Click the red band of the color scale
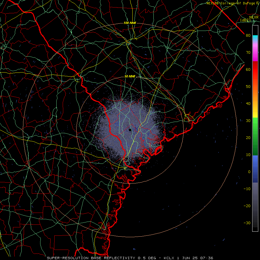Screen dimensions: 260x260 (255, 70)
